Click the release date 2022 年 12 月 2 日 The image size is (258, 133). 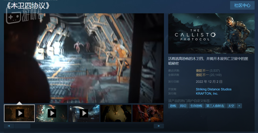click(x=209, y=82)
